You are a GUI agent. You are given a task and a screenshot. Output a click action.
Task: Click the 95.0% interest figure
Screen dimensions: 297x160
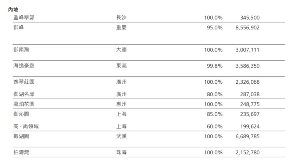point(215,28)
